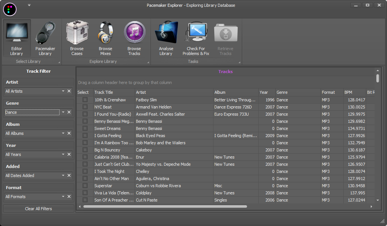Check the Superstar track checkbox
387x226 pixels.
click(x=85, y=186)
